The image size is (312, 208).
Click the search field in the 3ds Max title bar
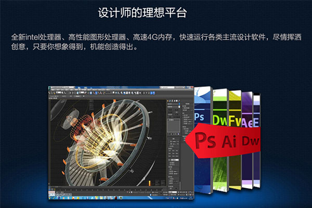pos(167,87)
